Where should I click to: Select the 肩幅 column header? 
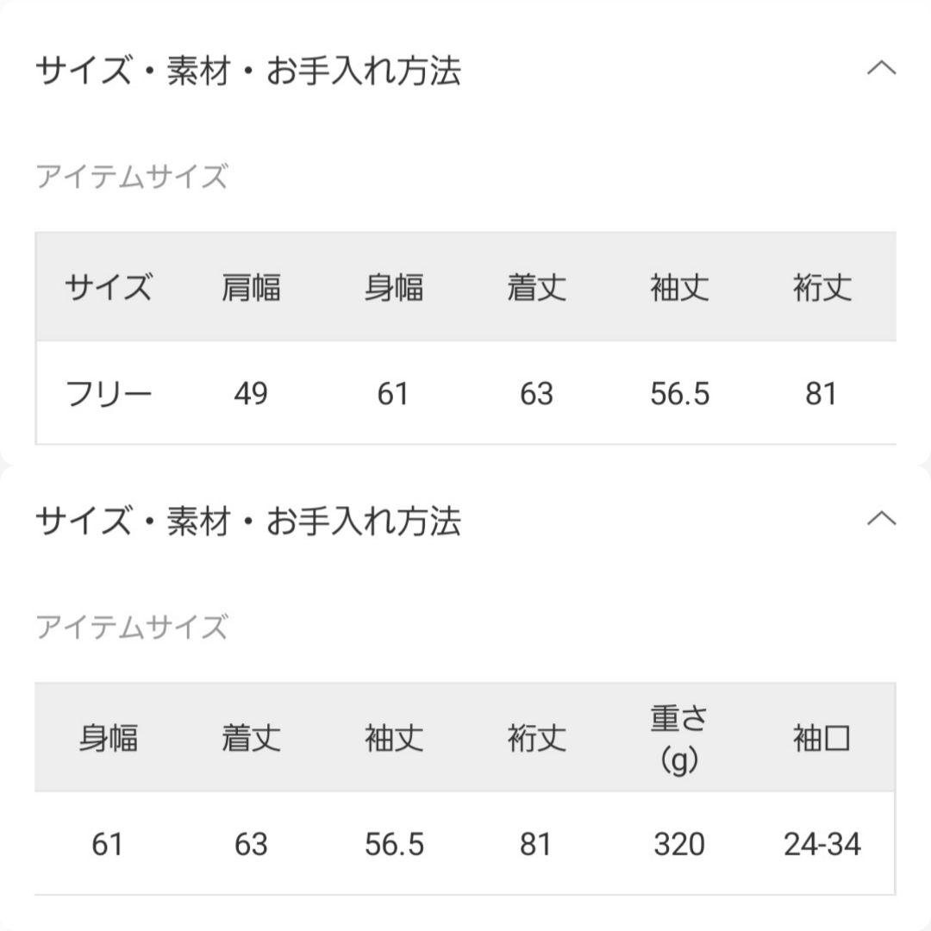pos(250,289)
